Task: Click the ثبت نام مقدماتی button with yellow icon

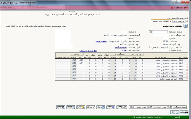Action: pos(81,107)
